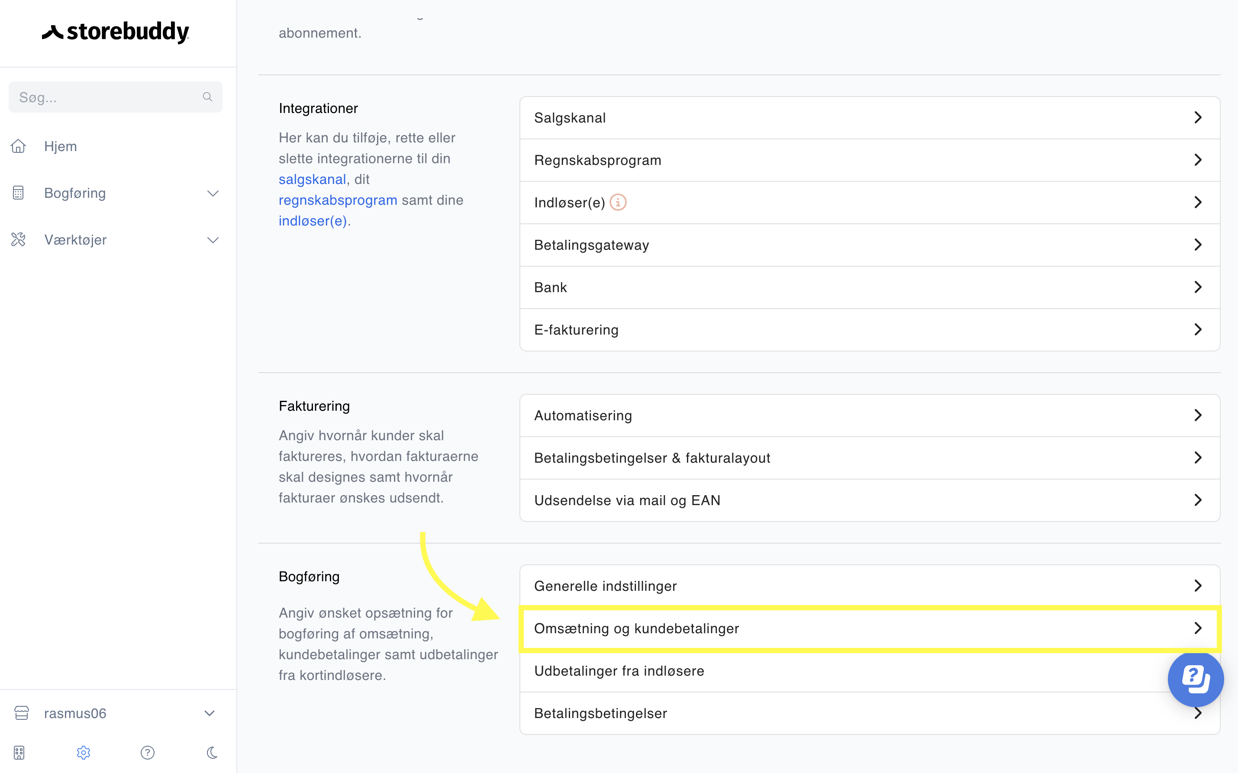
Task: Open Betalingsbetingelser & fakturalayout row
Action: tap(870, 457)
